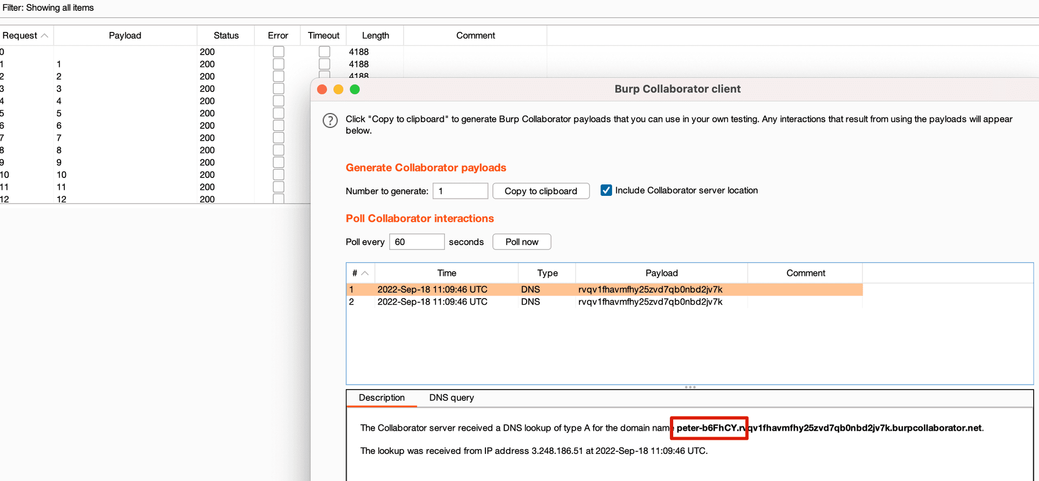Sort Collaborator interactions by Time column
This screenshot has width=1039, height=481.
(x=447, y=273)
